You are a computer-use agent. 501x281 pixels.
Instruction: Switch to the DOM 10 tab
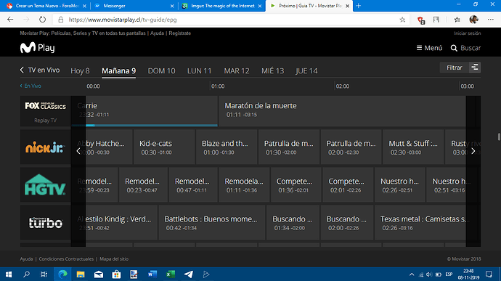coord(161,70)
